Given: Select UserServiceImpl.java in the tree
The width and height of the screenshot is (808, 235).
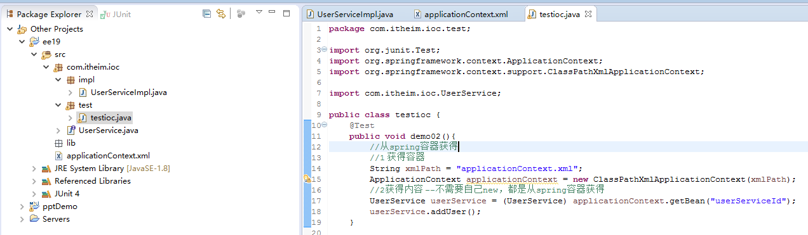Looking at the screenshot, I should tap(129, 92).
